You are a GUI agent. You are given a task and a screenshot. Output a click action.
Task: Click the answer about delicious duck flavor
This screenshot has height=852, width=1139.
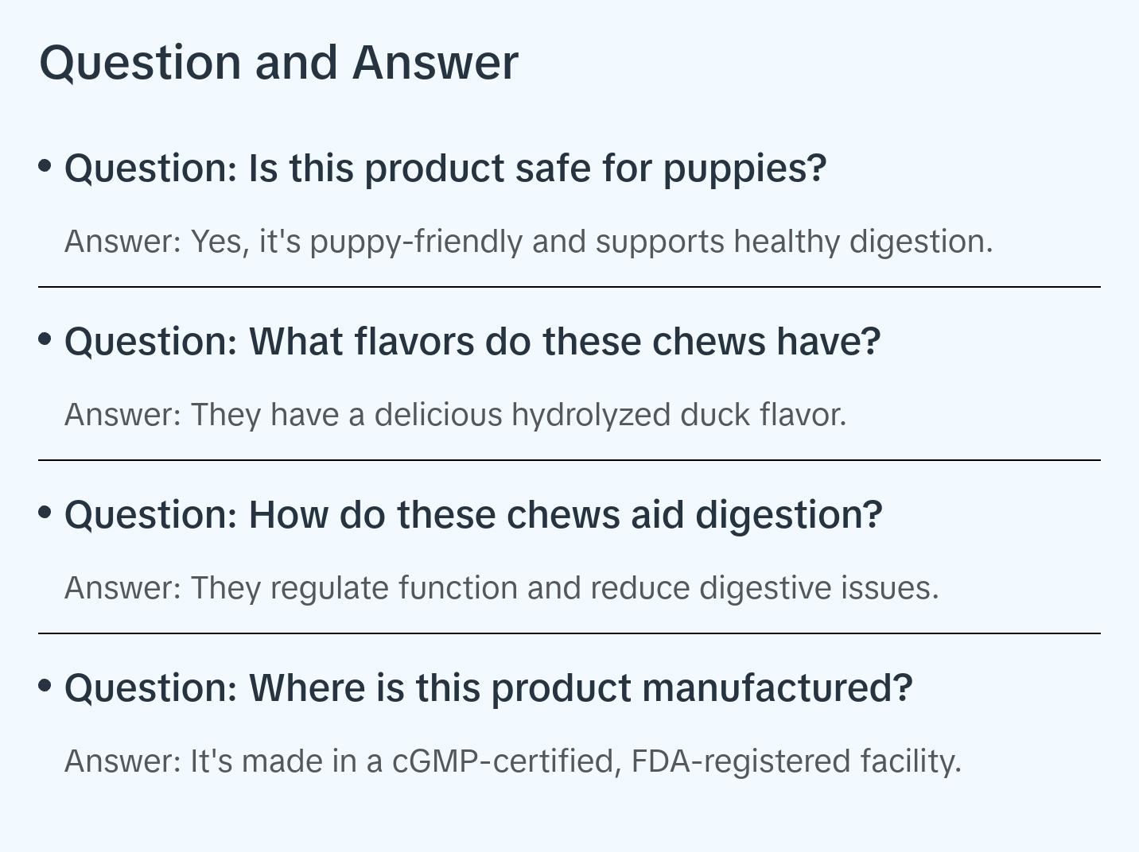[455, 415]
